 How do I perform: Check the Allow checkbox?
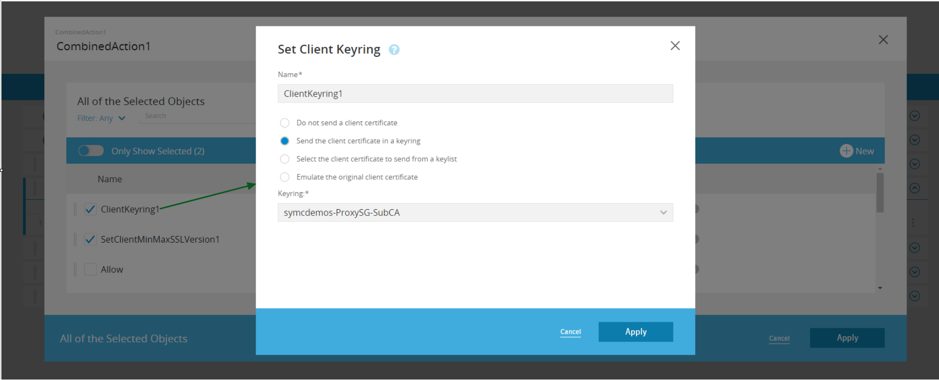(x=90, y=269)
